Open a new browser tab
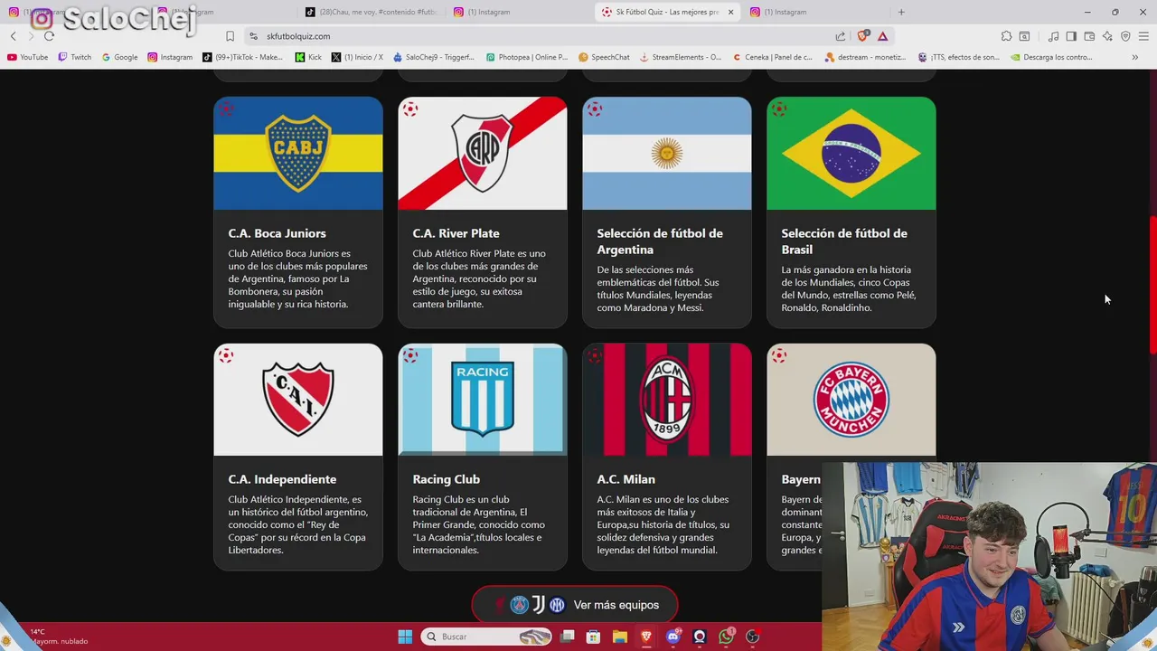The image size is (1157, 651). [901, 12]
